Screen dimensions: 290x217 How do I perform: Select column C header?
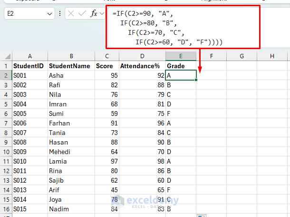click(107, 56)
